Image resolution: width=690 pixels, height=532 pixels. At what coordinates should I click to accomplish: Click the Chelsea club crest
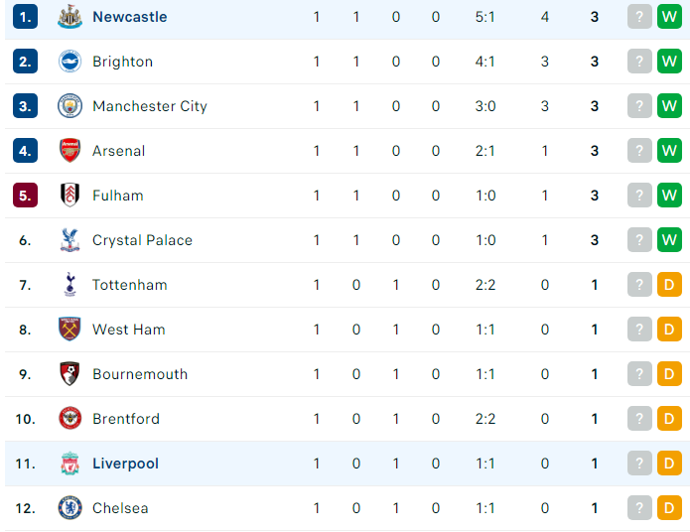coord(69,508)
